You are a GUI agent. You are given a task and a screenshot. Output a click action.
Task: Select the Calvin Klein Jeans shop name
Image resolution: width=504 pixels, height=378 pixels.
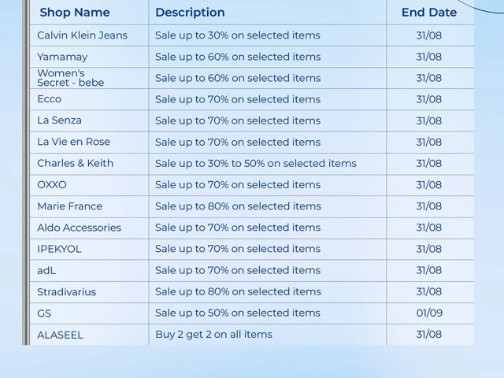point(82,35)
